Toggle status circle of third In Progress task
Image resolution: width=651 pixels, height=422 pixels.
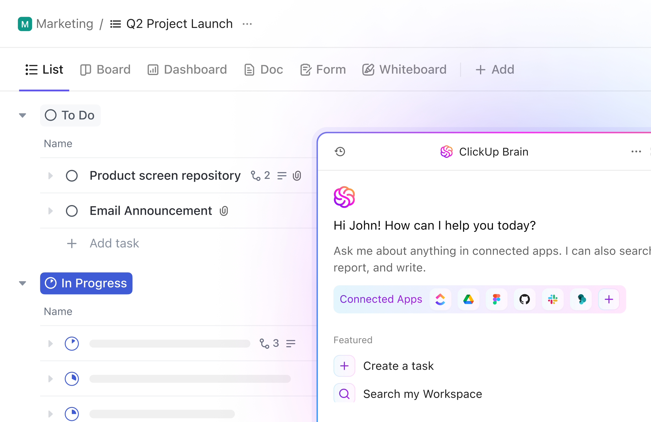[72, 414]
